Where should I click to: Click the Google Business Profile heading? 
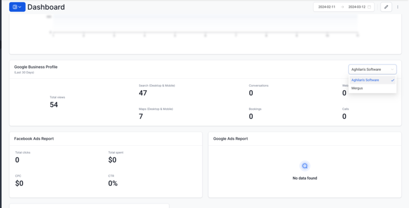point(36,67)
